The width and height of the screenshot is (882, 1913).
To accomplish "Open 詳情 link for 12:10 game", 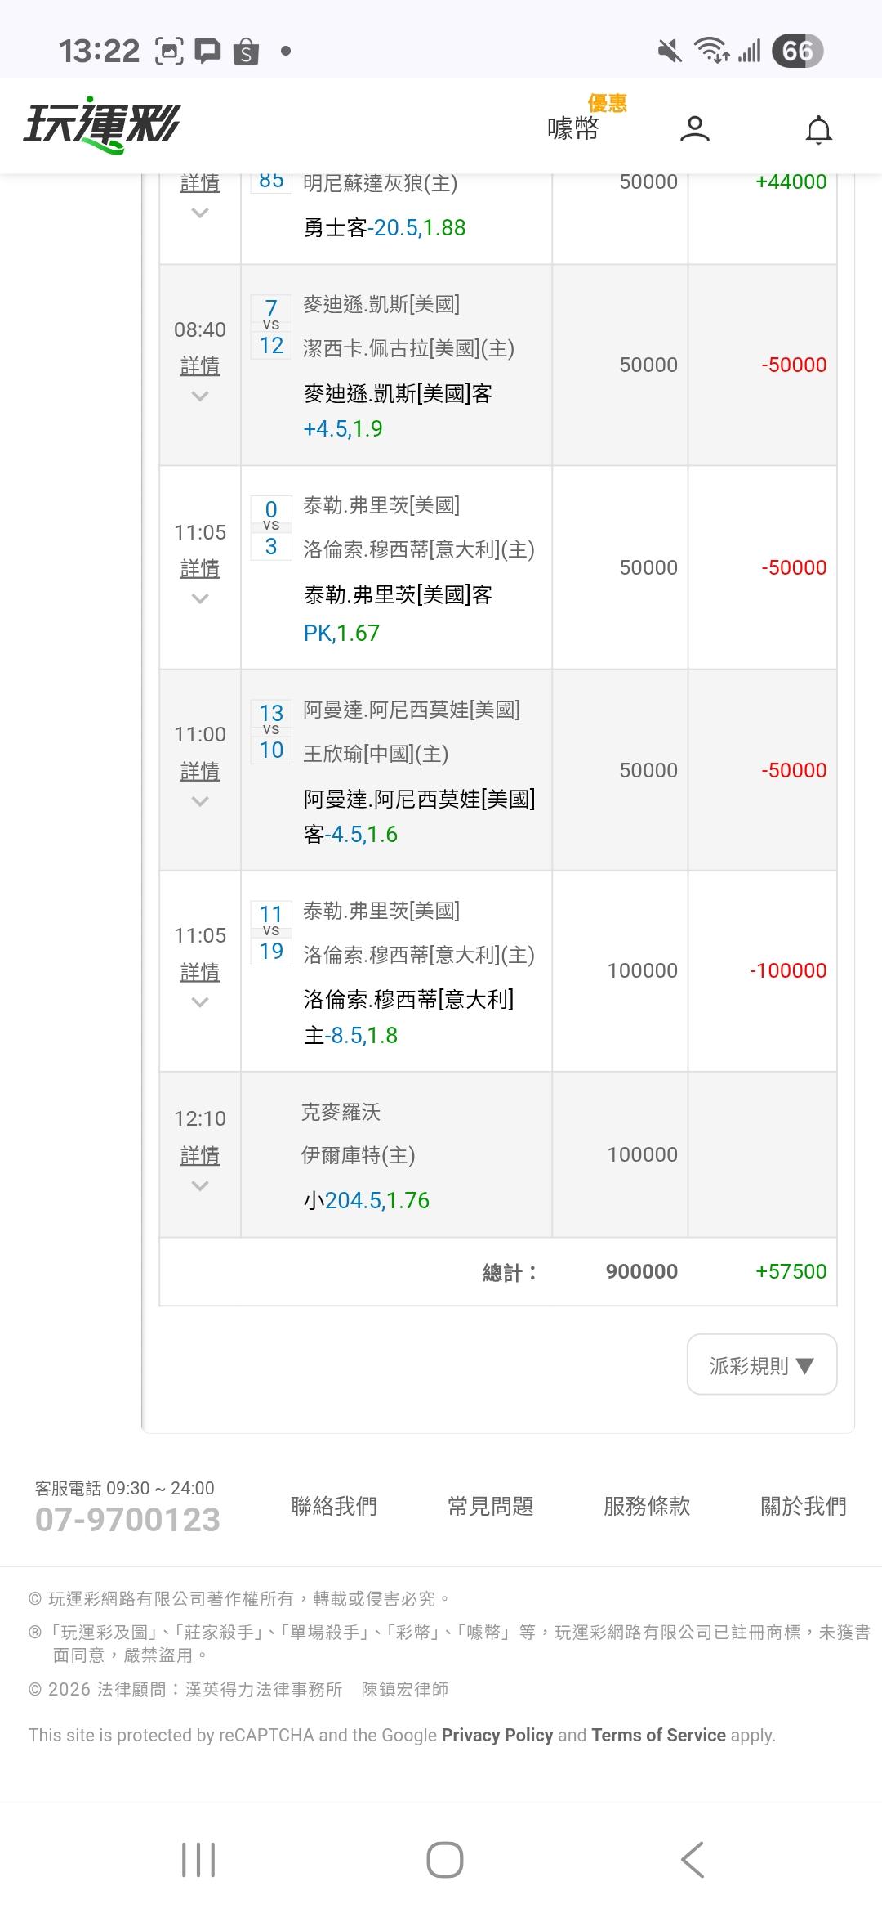I will [200, 1155].
